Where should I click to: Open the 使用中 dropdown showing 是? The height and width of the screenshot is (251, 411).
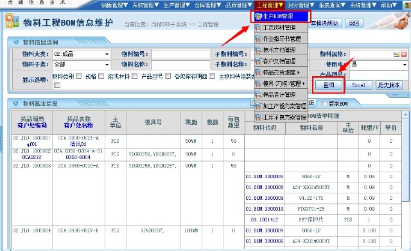[379, 64]
